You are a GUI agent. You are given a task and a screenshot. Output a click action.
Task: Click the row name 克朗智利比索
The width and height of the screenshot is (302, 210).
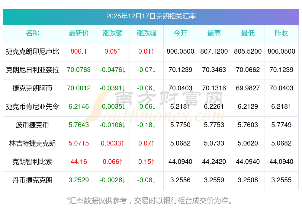click(32, 162)
